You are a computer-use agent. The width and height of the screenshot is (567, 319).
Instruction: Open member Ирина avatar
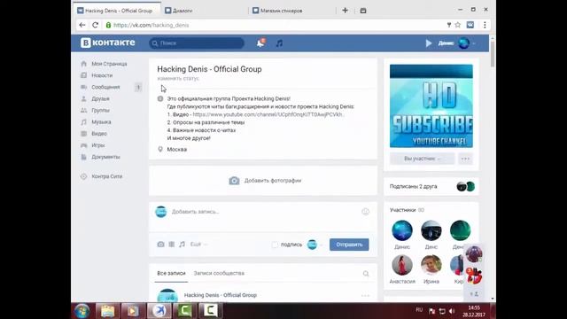coord(431,265)
